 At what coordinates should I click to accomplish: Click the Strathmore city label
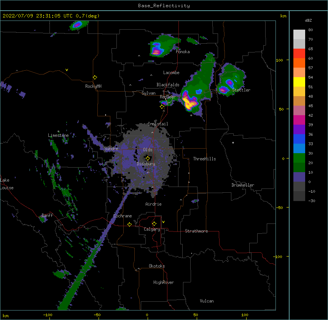tap(196, 231)
